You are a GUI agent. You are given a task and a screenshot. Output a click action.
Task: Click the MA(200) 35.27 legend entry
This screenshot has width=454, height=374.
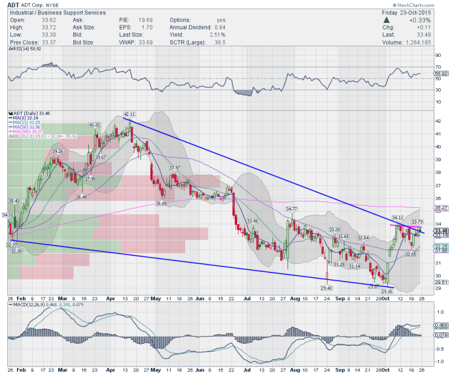(x=25, y=132)
